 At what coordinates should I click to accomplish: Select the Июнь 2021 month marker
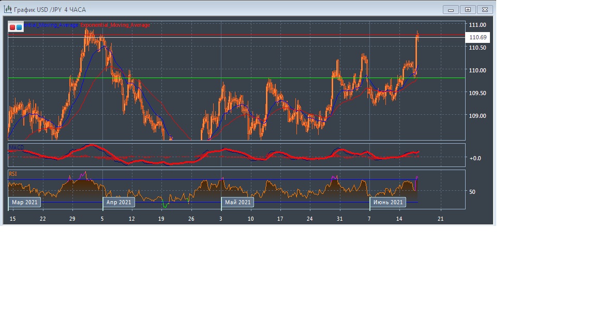(x=388, y=202)
